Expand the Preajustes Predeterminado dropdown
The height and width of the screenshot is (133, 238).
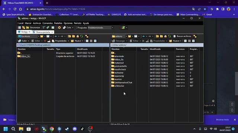coord(112,28)
